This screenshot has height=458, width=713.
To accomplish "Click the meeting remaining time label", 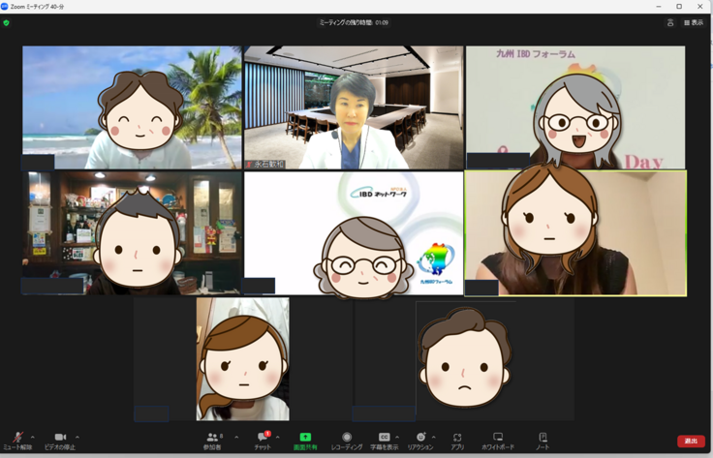I will [x=354, y=22].
